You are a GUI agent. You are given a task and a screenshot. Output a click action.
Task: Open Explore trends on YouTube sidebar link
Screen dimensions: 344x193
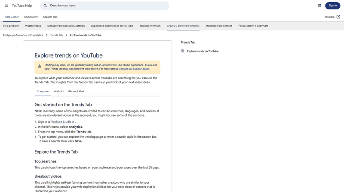203,51
